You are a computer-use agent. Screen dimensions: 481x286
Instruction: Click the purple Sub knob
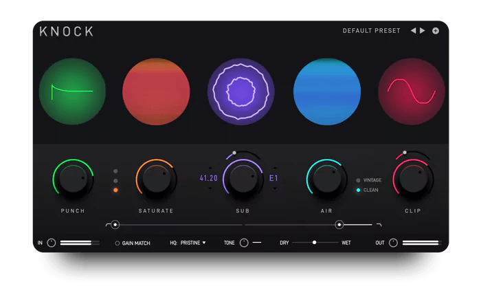pyautogui.click(x=243, y=179)
